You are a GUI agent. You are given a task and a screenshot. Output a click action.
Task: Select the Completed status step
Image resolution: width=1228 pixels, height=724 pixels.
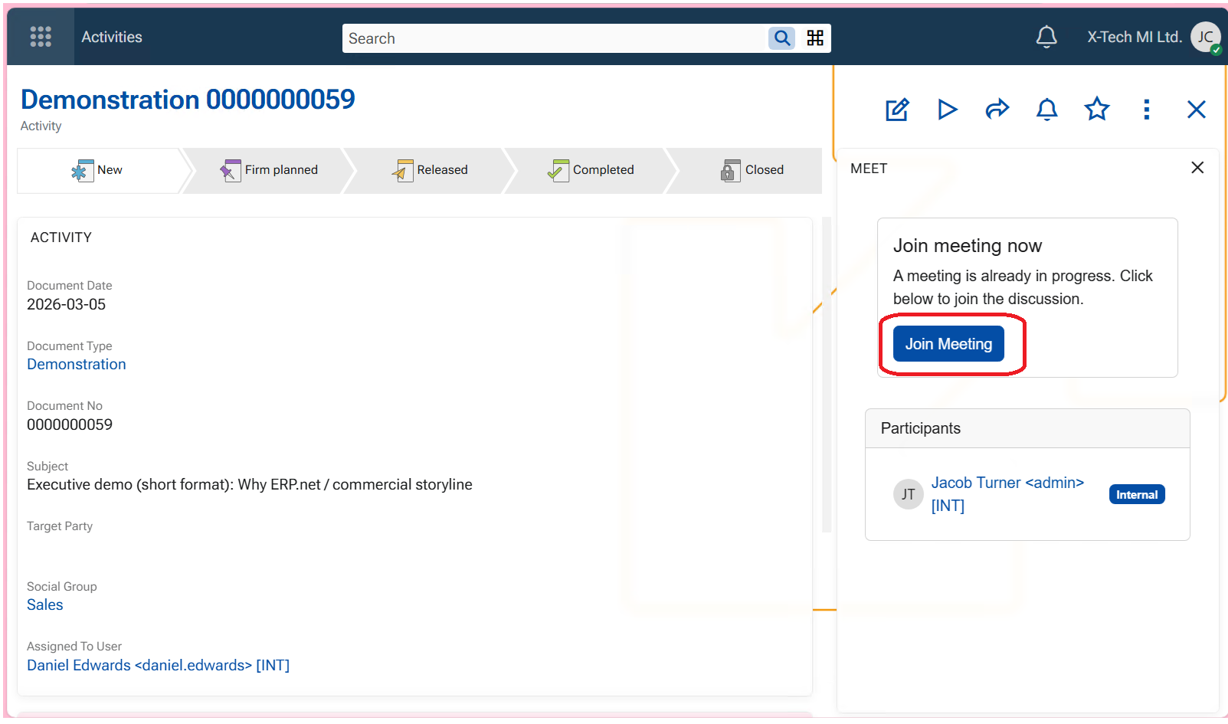tap(591, 170)
